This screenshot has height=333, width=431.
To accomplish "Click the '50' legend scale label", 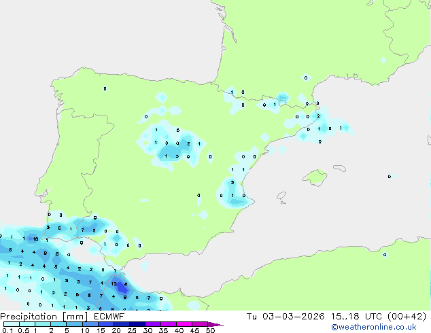I will (210, 330).
